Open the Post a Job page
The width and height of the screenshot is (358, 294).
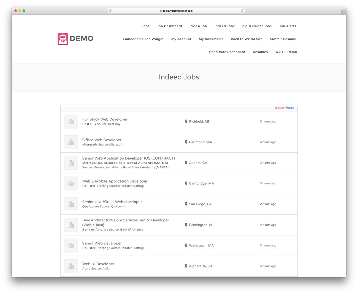(198, 26)
